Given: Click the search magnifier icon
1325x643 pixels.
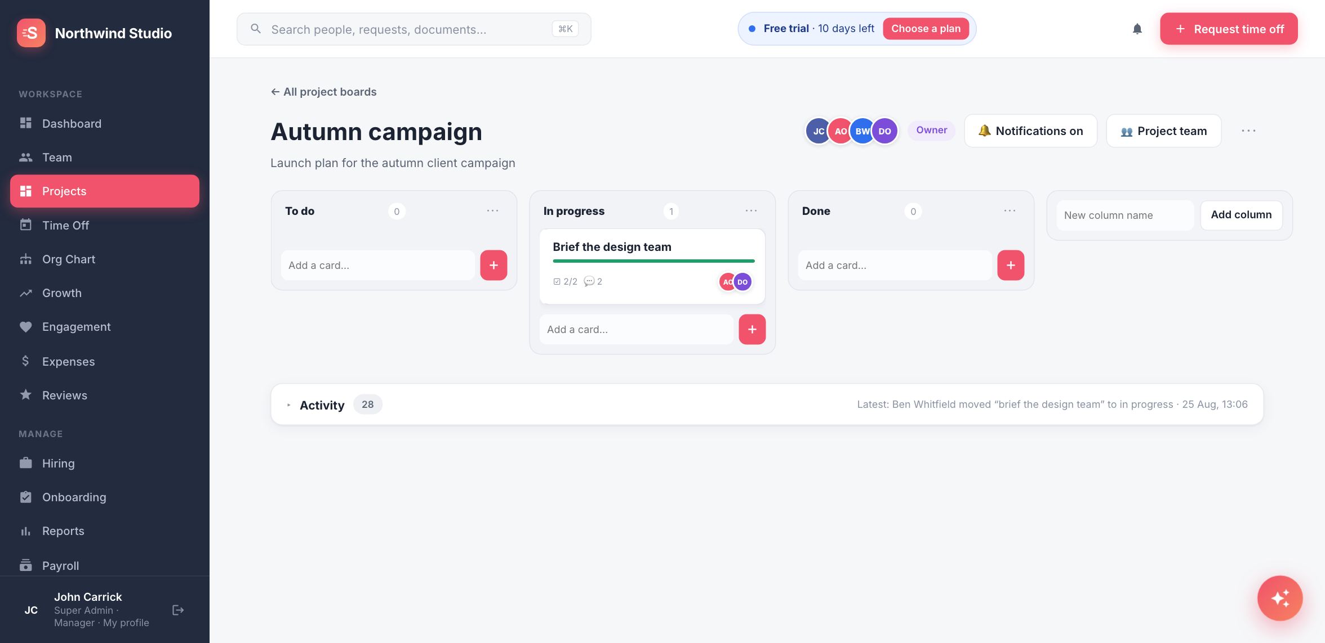Looking at the screenshot, I should coord(256,29).
